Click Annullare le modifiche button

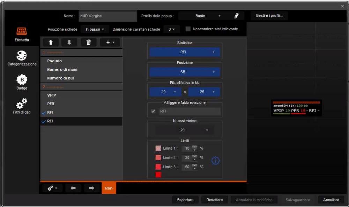[254, 200]
